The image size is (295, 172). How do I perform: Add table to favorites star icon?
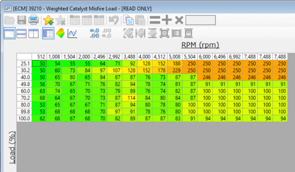coord(48,20)
